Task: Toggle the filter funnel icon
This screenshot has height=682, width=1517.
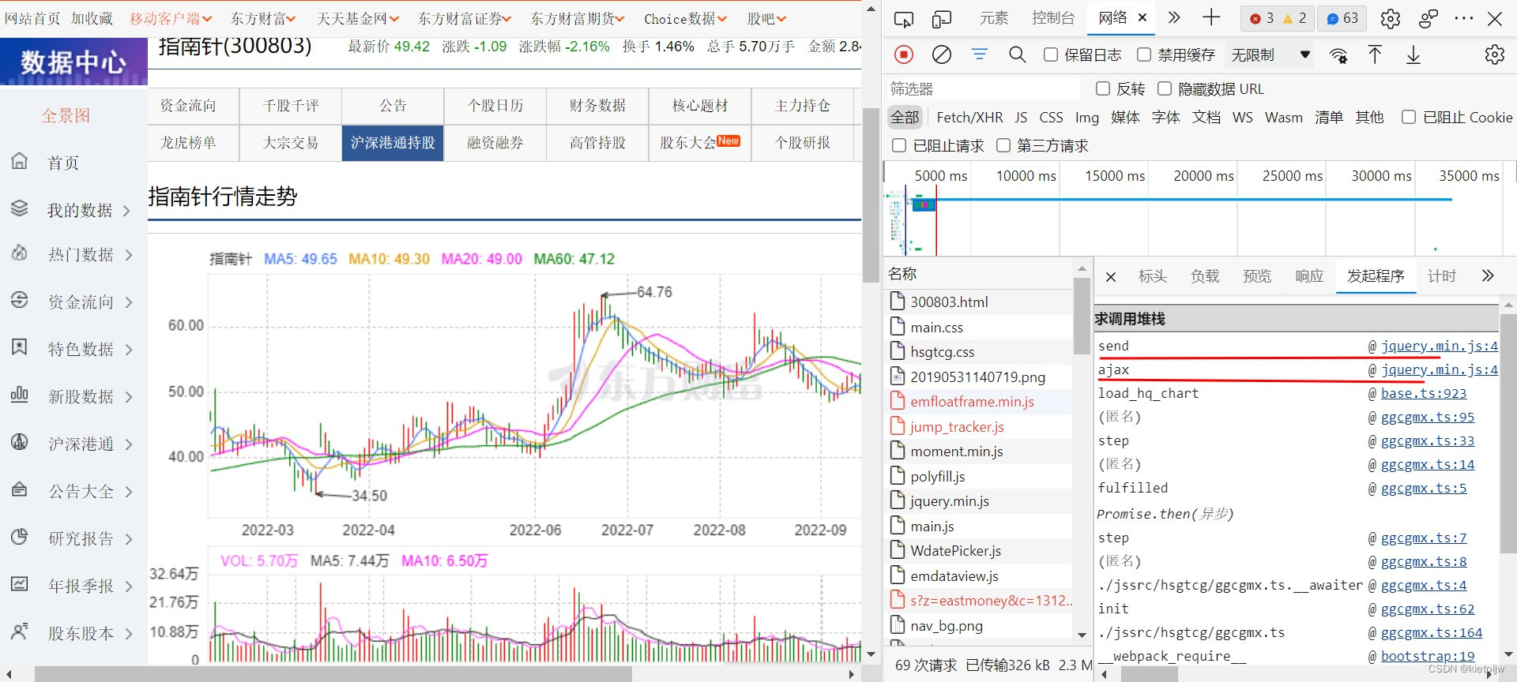Action: (x=980, y=54)
